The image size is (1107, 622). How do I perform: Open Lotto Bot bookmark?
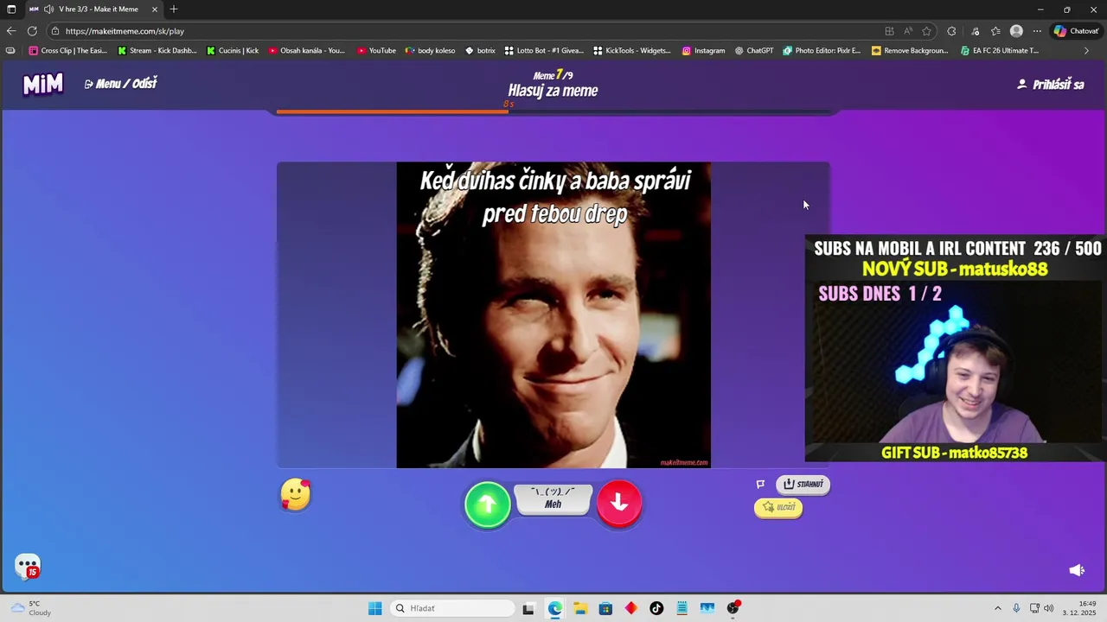[x=544, y=51]
